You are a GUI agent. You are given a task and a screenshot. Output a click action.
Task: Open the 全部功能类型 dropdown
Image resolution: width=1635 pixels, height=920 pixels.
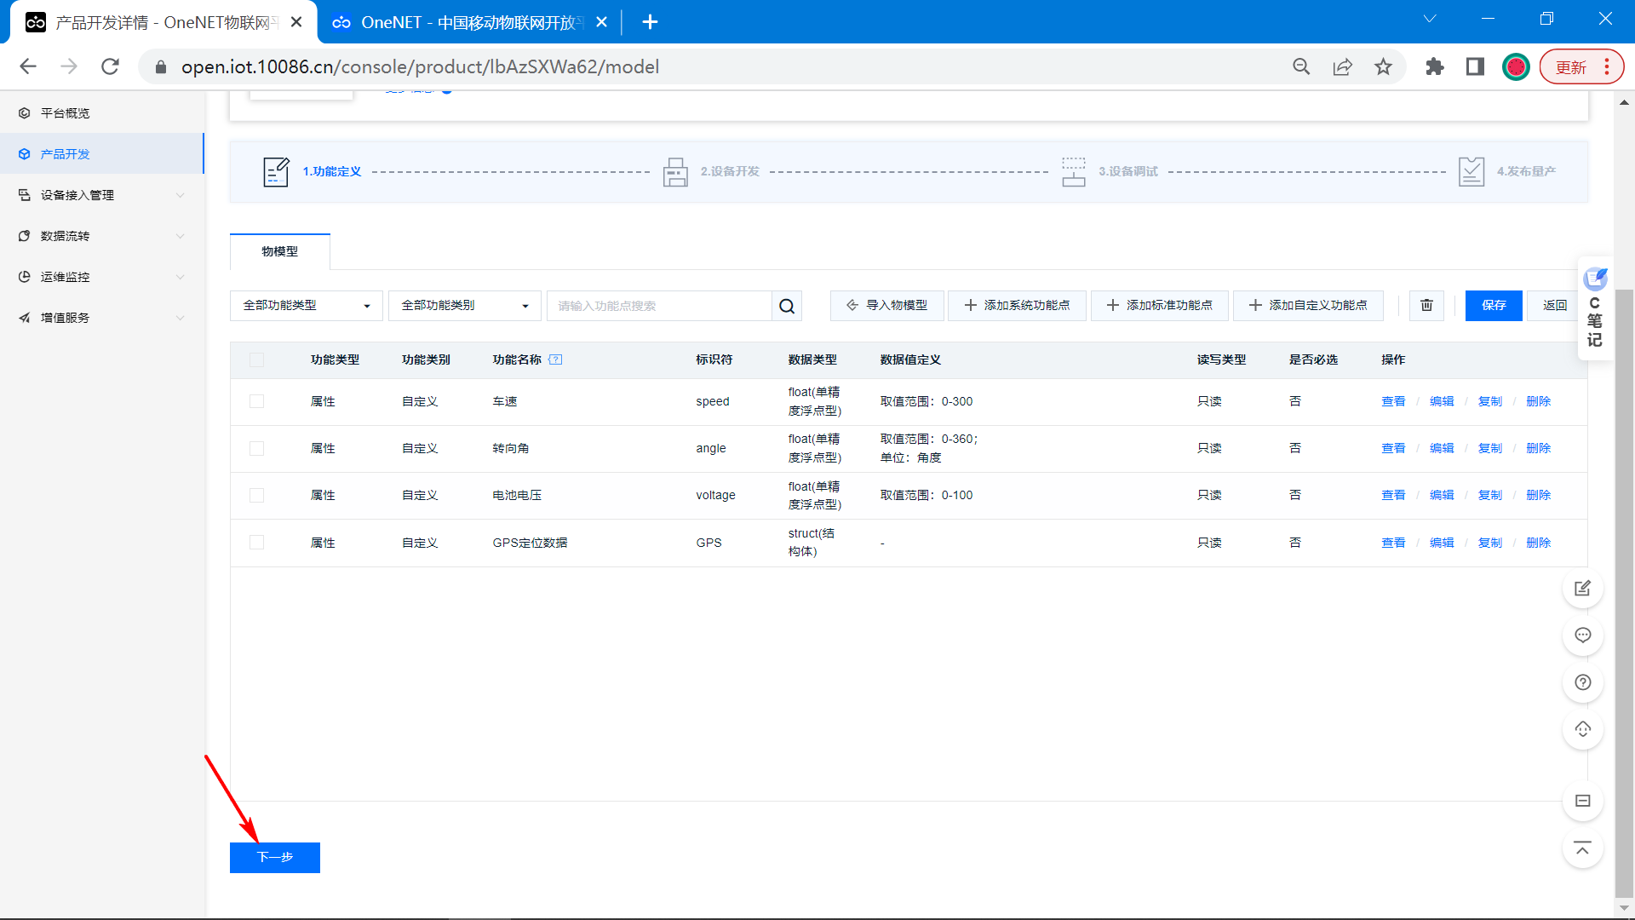point(306,306)
